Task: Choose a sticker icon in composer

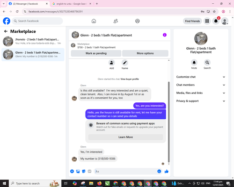Action: [x=84, y=172]
